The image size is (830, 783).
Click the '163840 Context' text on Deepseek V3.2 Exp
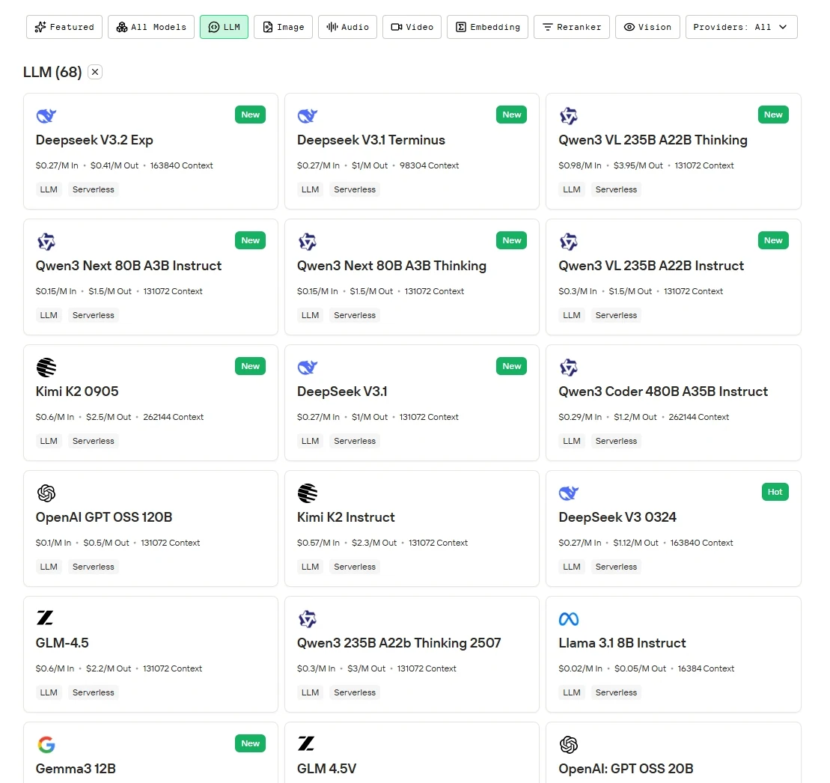click(x=182, y=165)
